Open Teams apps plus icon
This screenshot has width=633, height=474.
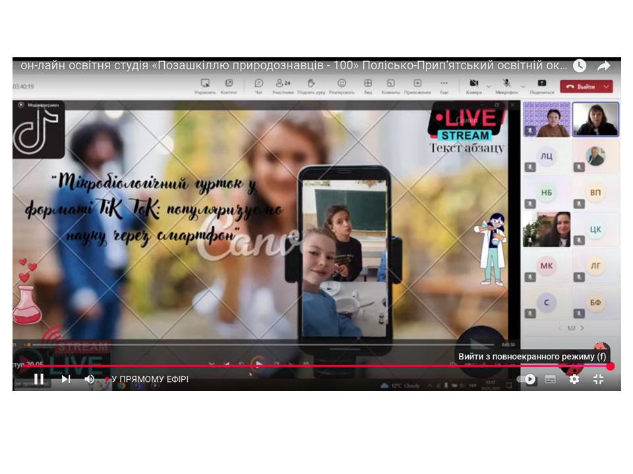[417, 86]
